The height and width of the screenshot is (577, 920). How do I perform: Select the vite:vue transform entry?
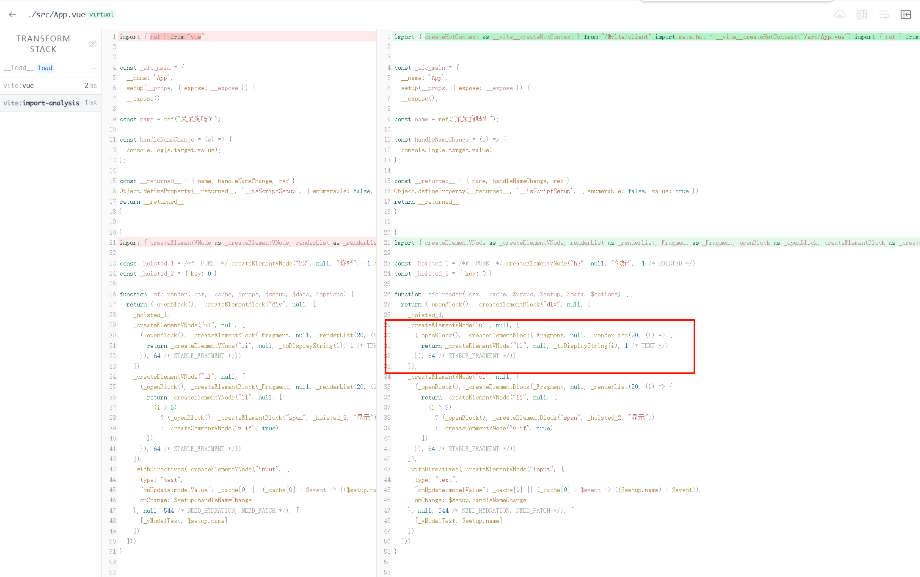pos(19,85)
